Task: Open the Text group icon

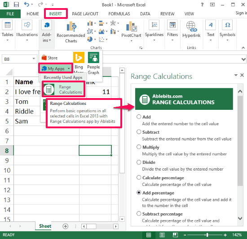Action: click(x=211, y=25)
